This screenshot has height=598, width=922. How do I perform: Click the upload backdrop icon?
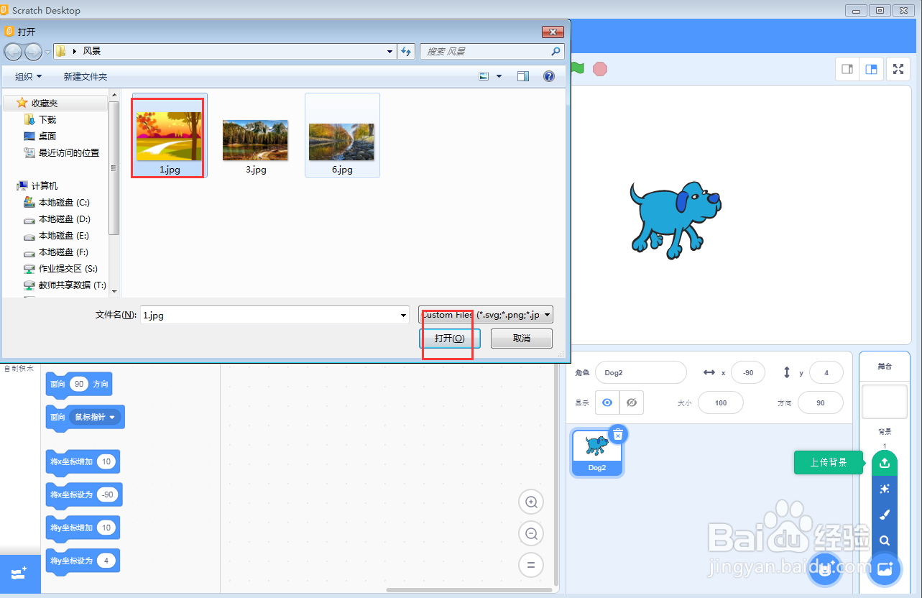[885, 463]
